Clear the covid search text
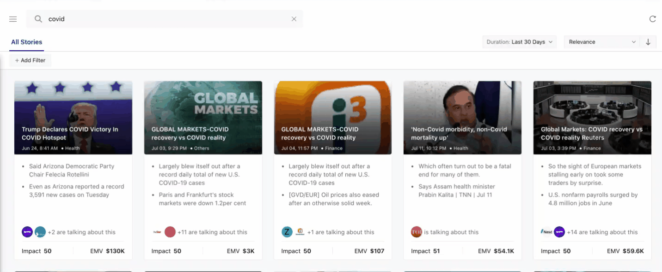Viewport: 662px width, 272px height. (x=294, y=19)
